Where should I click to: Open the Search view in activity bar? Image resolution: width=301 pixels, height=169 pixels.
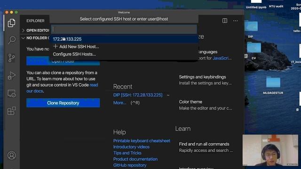(11, 40)
